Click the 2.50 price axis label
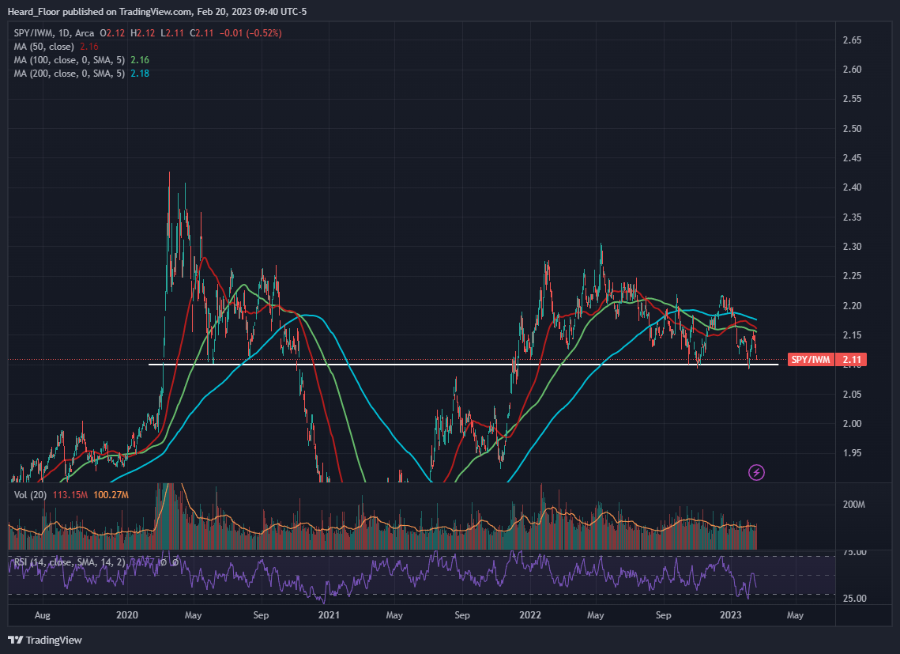The height and width of the screenshot is (654, 900). pos(852,129)
